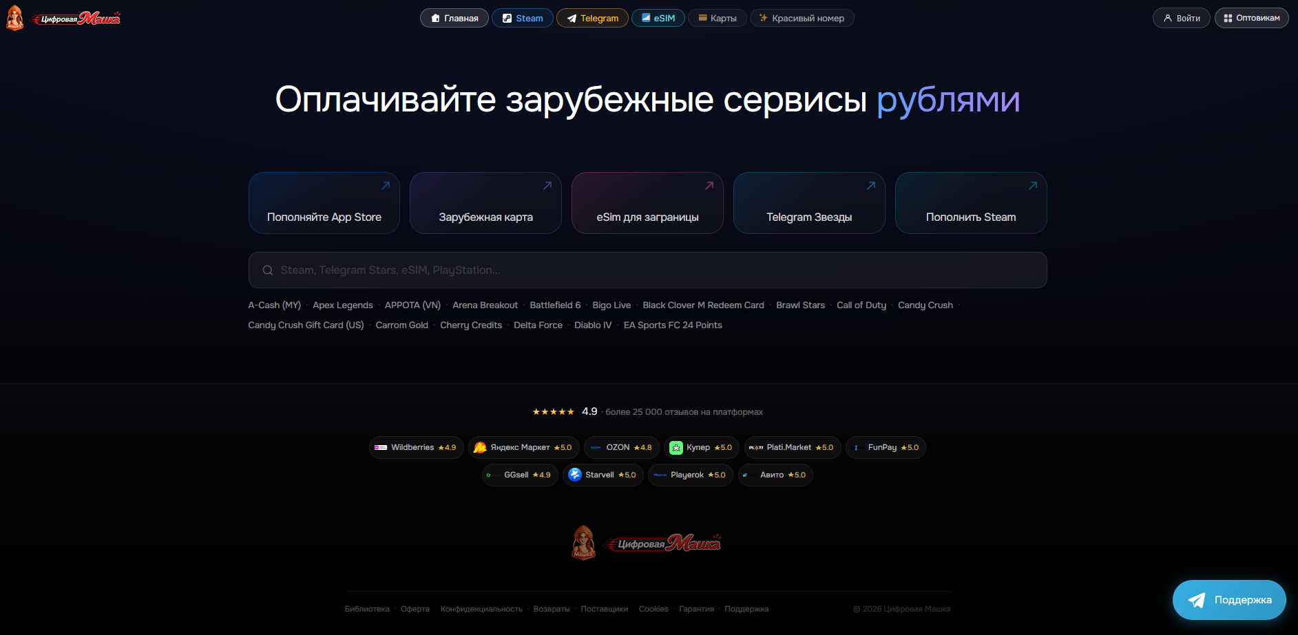1298x635 pixels.
Task: Open the Steam navigation tab
Action: 523,18
